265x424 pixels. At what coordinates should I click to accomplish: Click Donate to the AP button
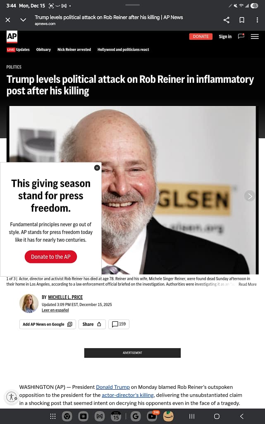pos(51,257)
